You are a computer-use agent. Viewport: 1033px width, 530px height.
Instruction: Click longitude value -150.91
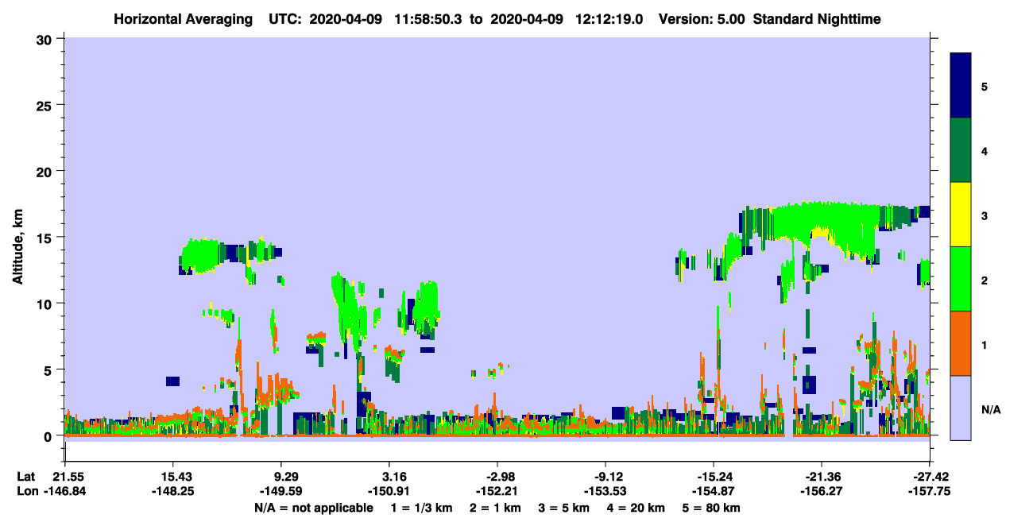click(389, 492)
